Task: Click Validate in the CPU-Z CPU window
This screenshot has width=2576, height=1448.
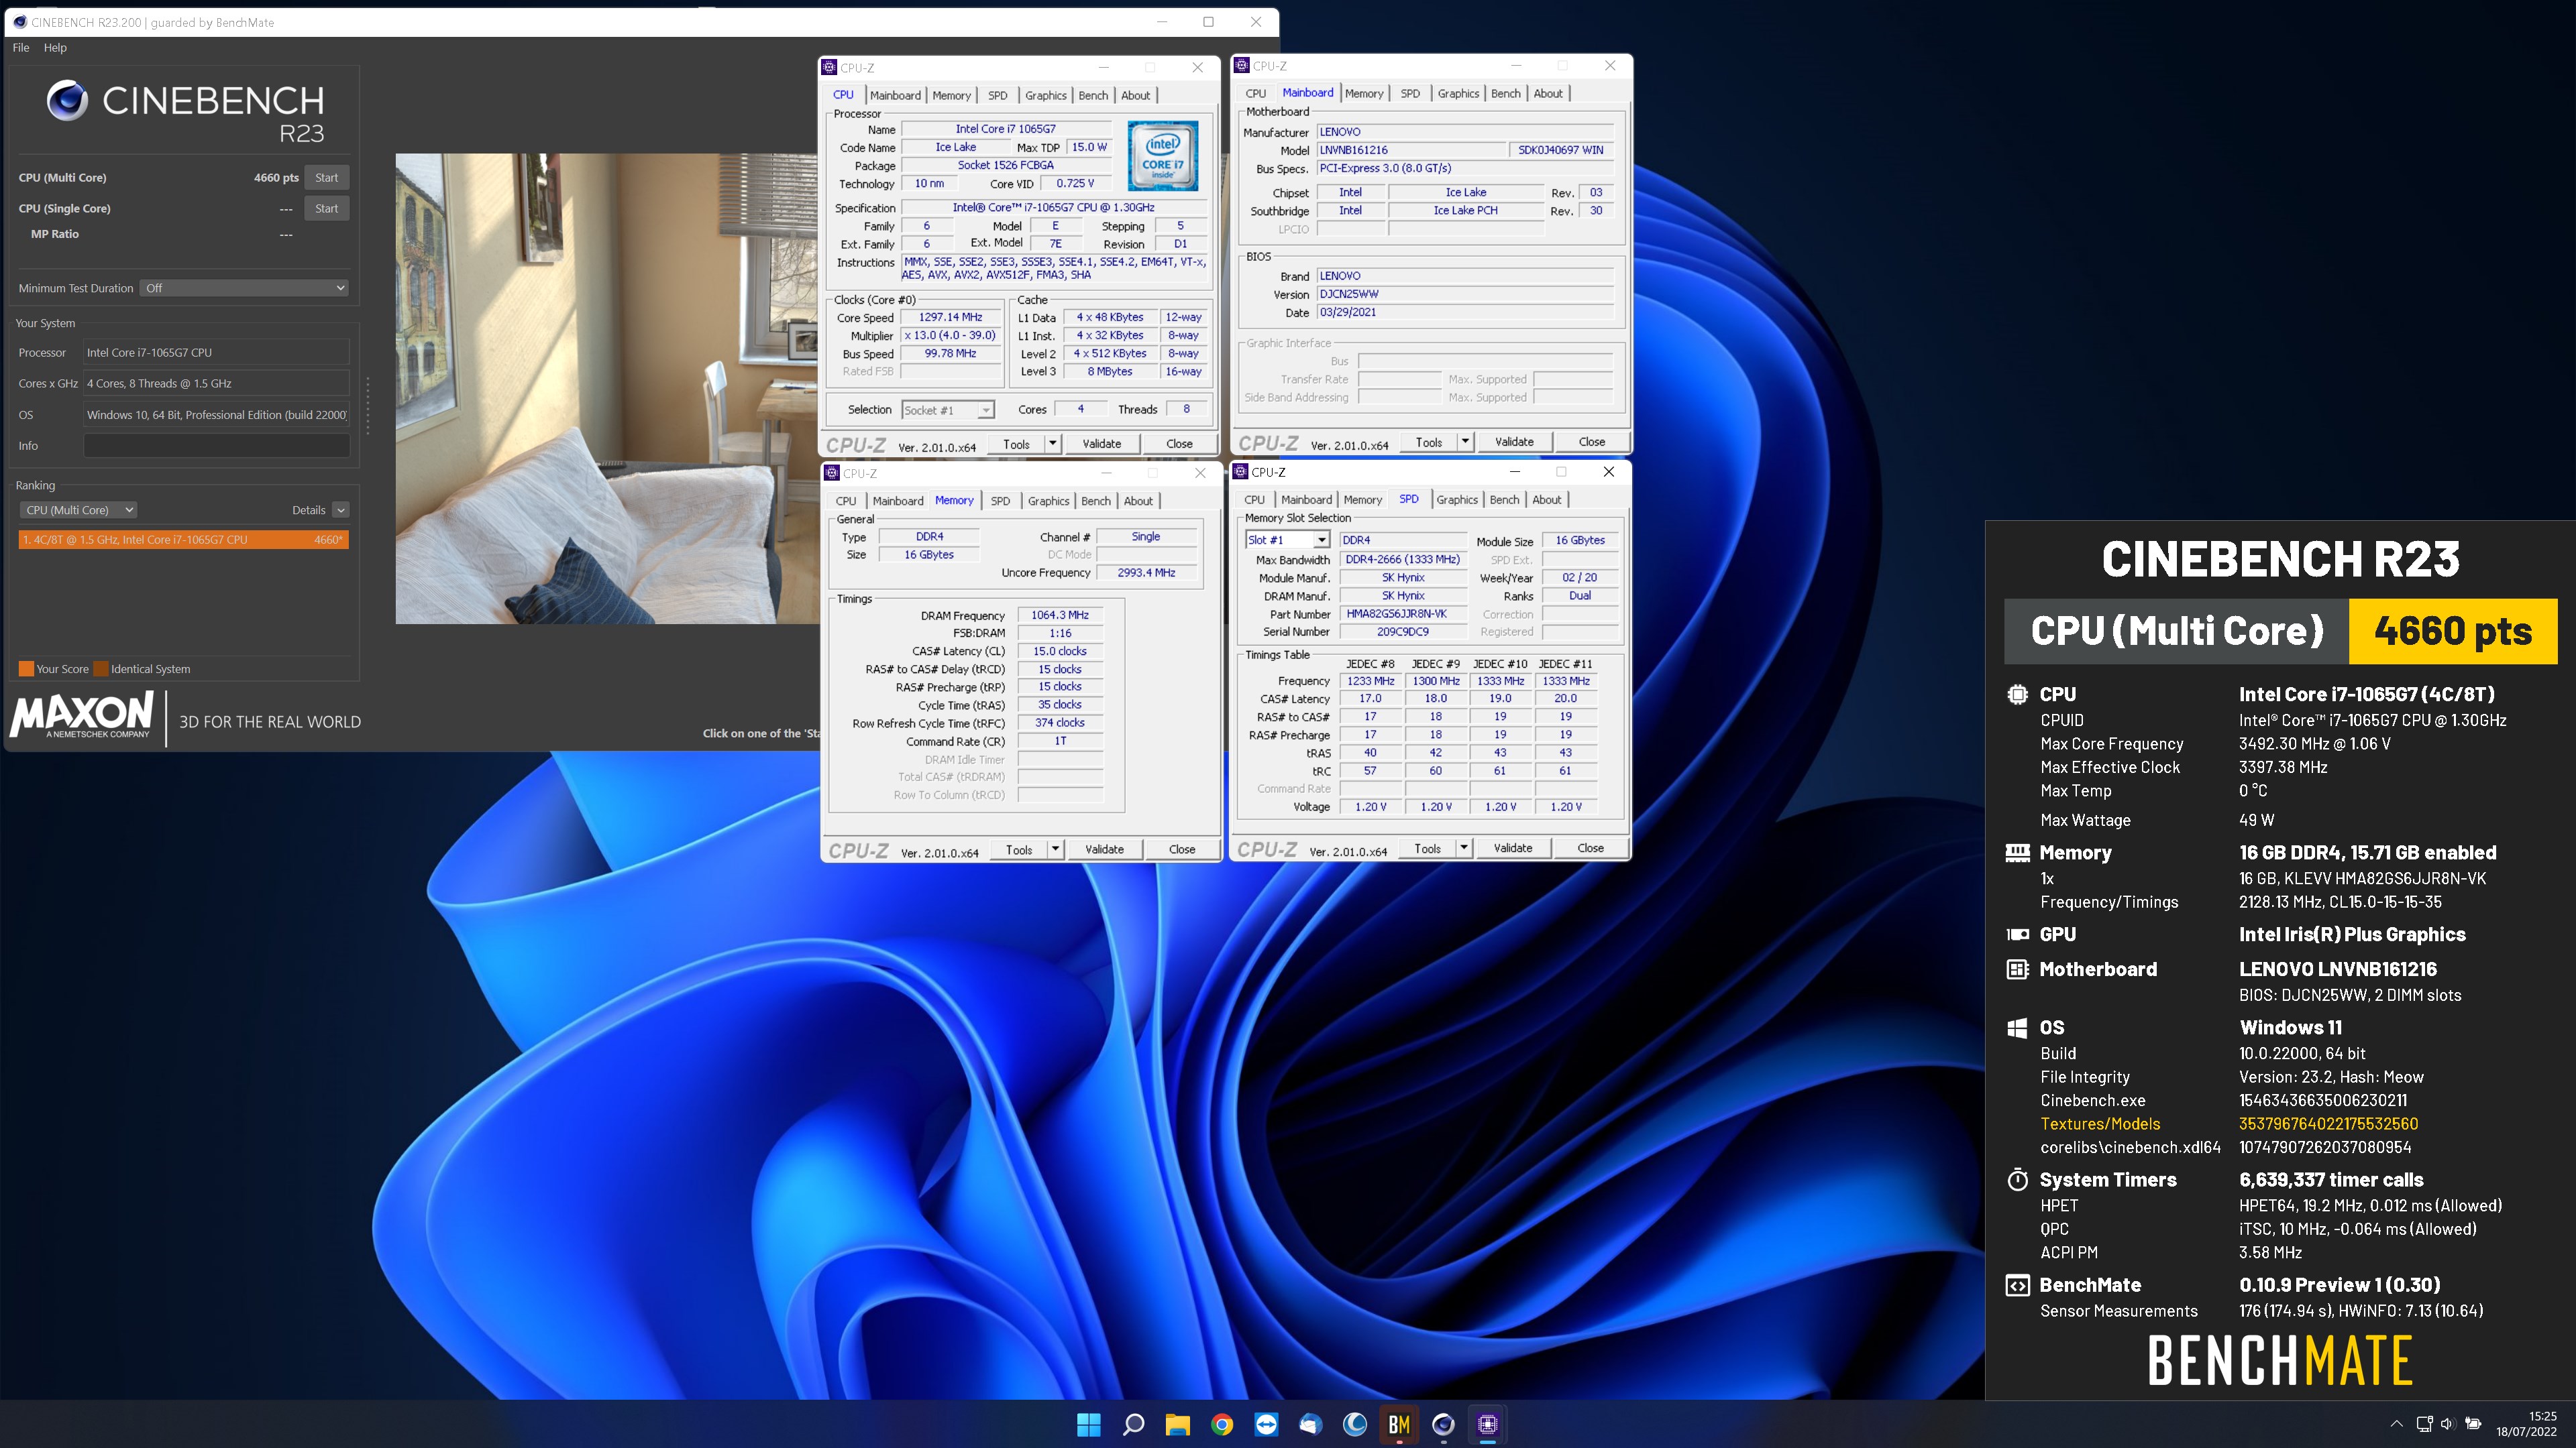Action: 1101,444
